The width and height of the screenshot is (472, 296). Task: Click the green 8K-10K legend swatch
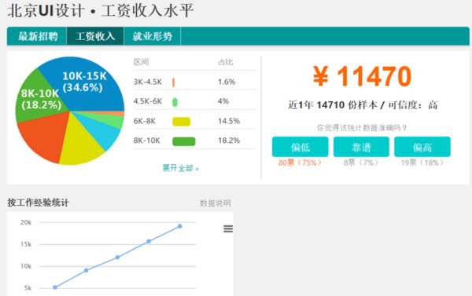[183, 141]
